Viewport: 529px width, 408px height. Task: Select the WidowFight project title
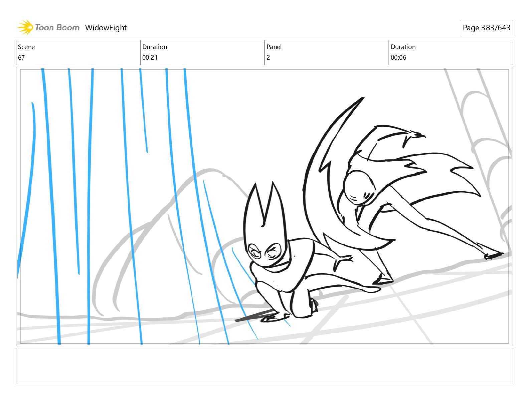(x=106, y=28)
